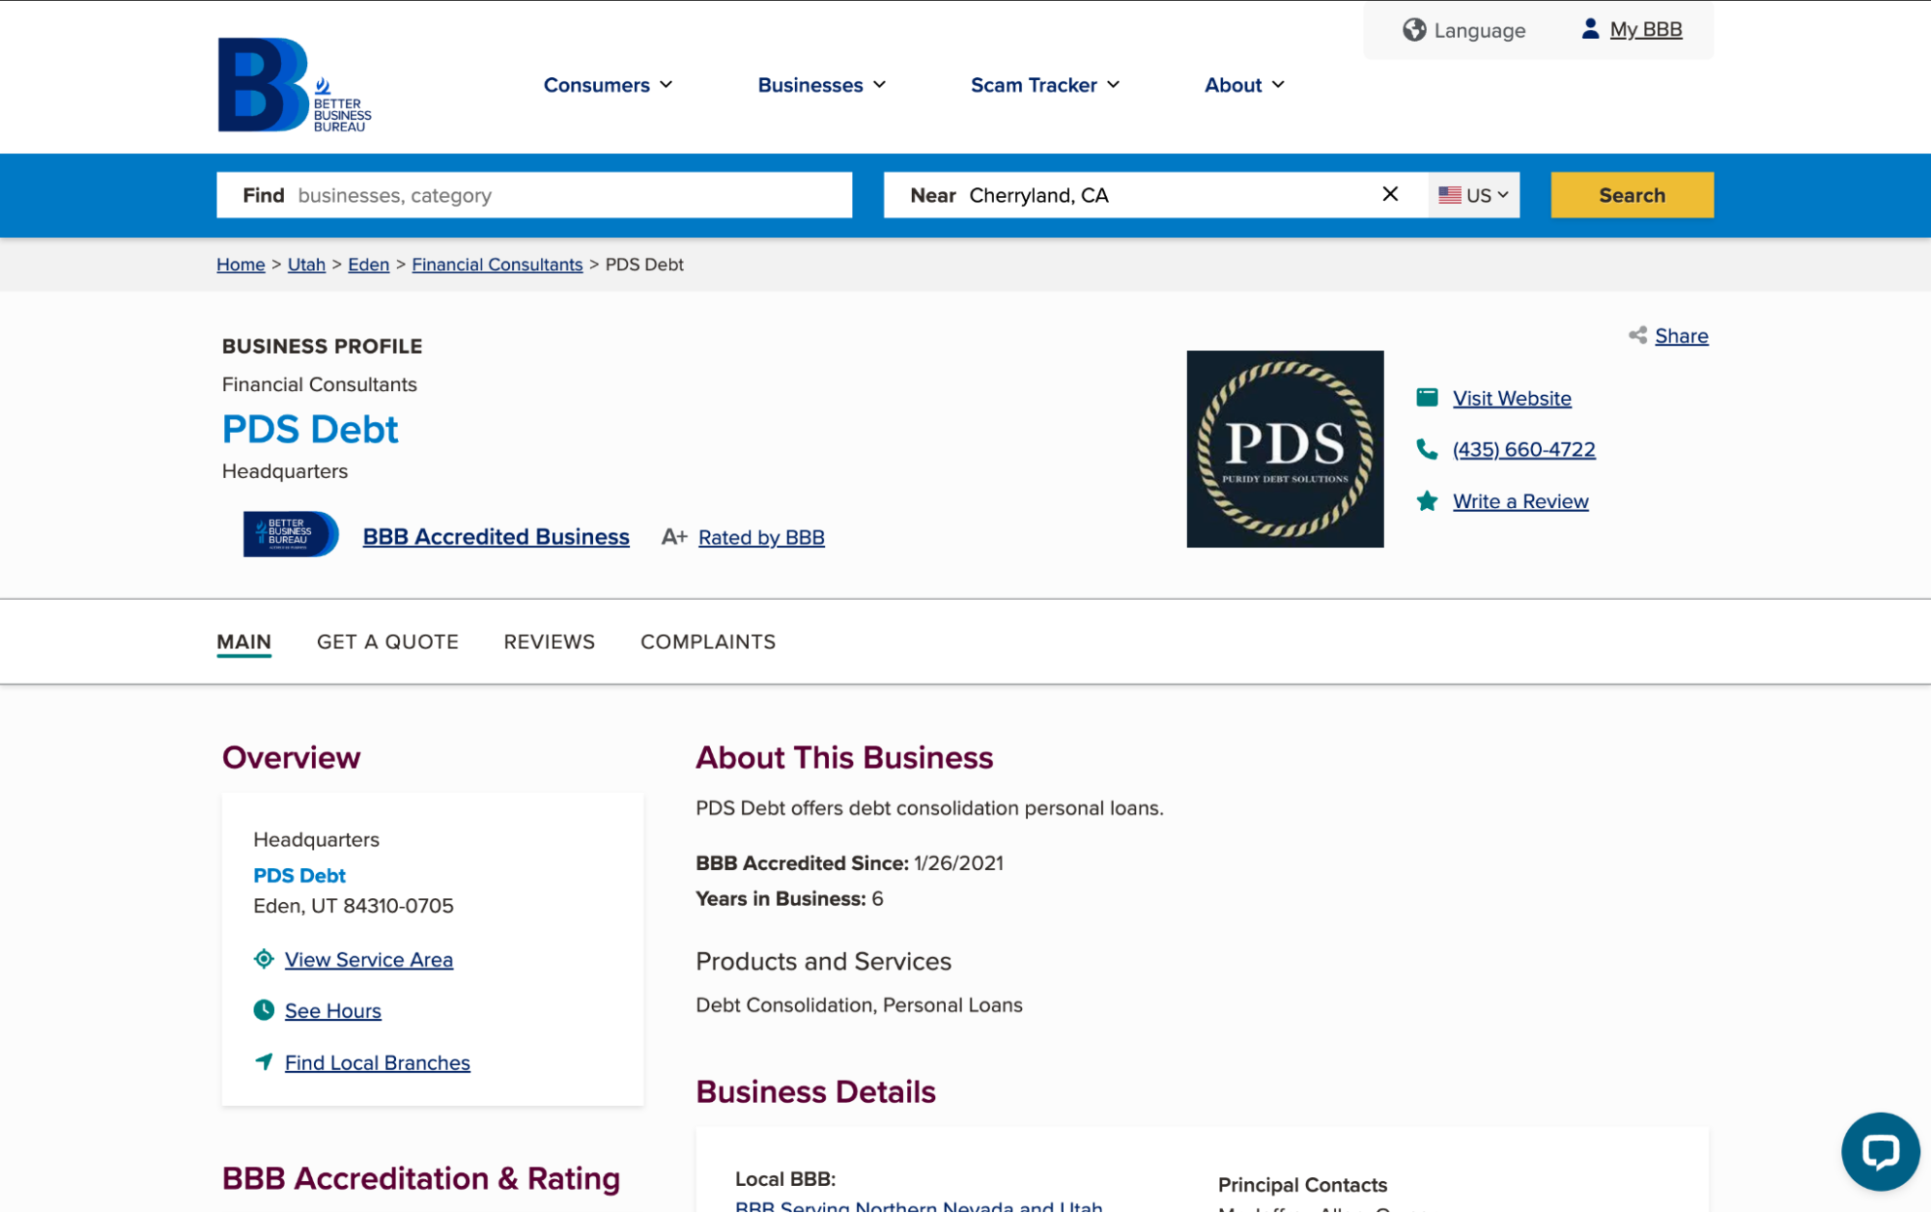The width and height of the screenshot is (1931, 1213).
Task: Click the arrow icon by Find Local Branches
Action: tap(263, 1061)
